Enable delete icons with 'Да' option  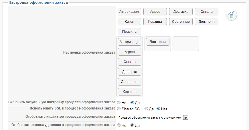point(132,125)
